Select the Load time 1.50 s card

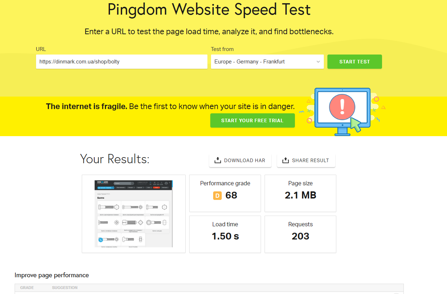pos(225,234)
